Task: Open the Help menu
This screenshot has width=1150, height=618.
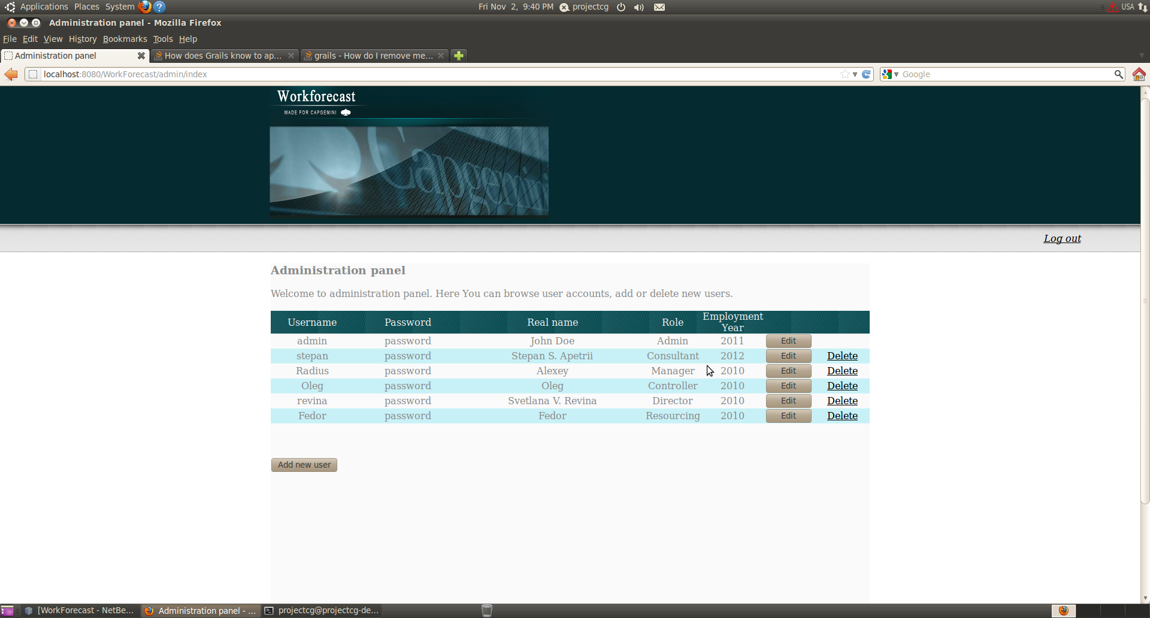Action: [x=188, y=39]
